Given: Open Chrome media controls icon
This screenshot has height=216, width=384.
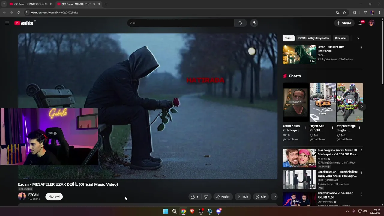Looking at the screenshot, I should point(365,13).
